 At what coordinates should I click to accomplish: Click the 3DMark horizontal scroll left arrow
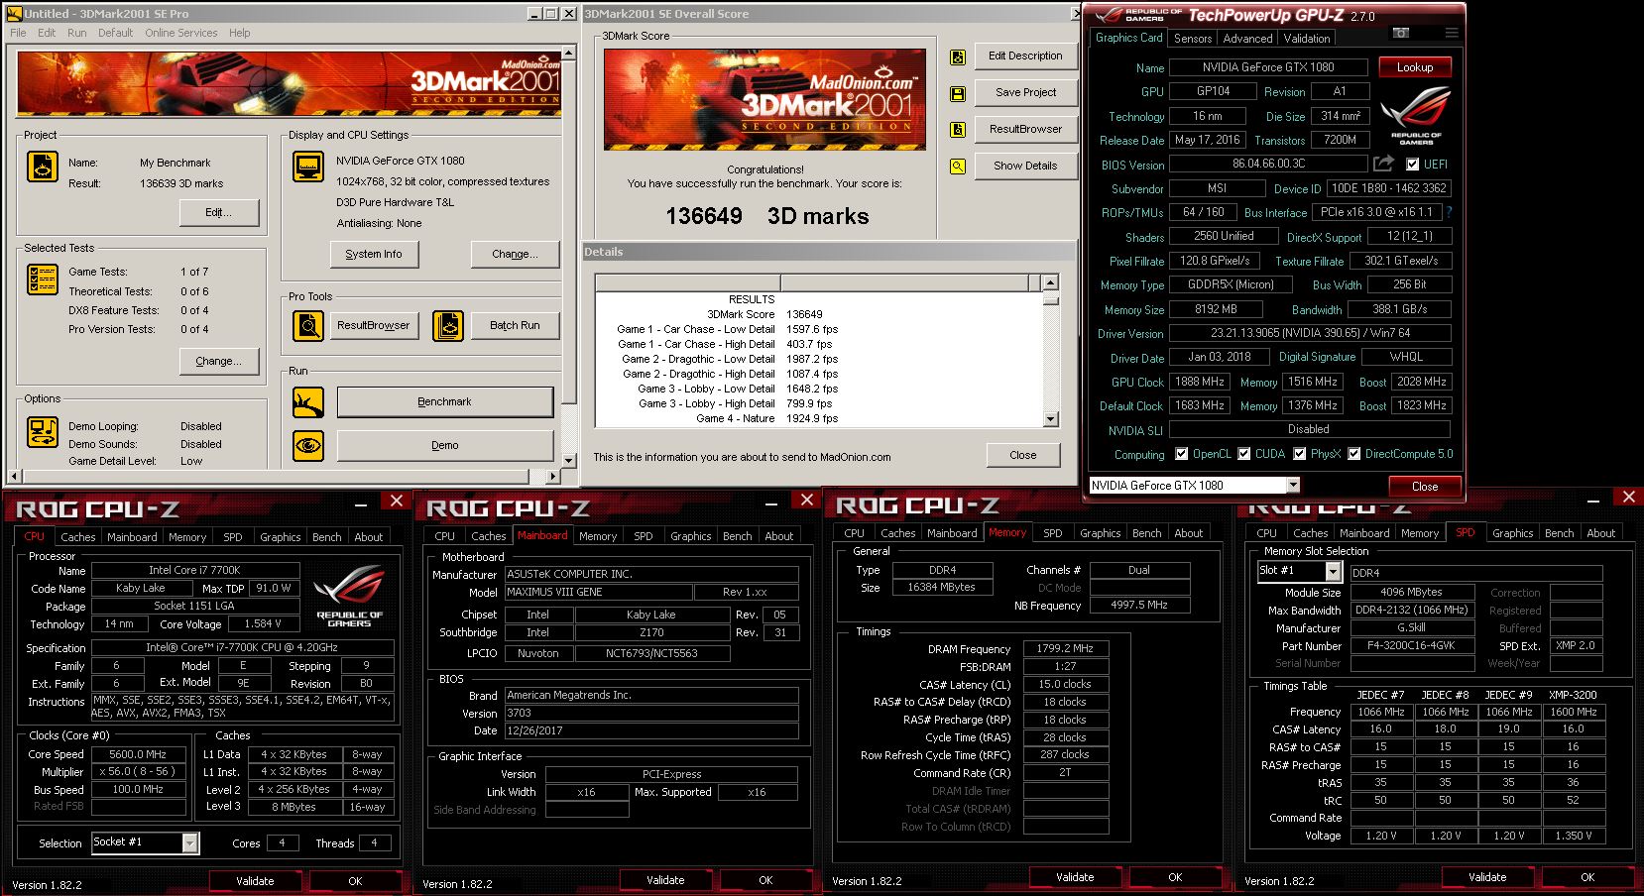point(14,477)
